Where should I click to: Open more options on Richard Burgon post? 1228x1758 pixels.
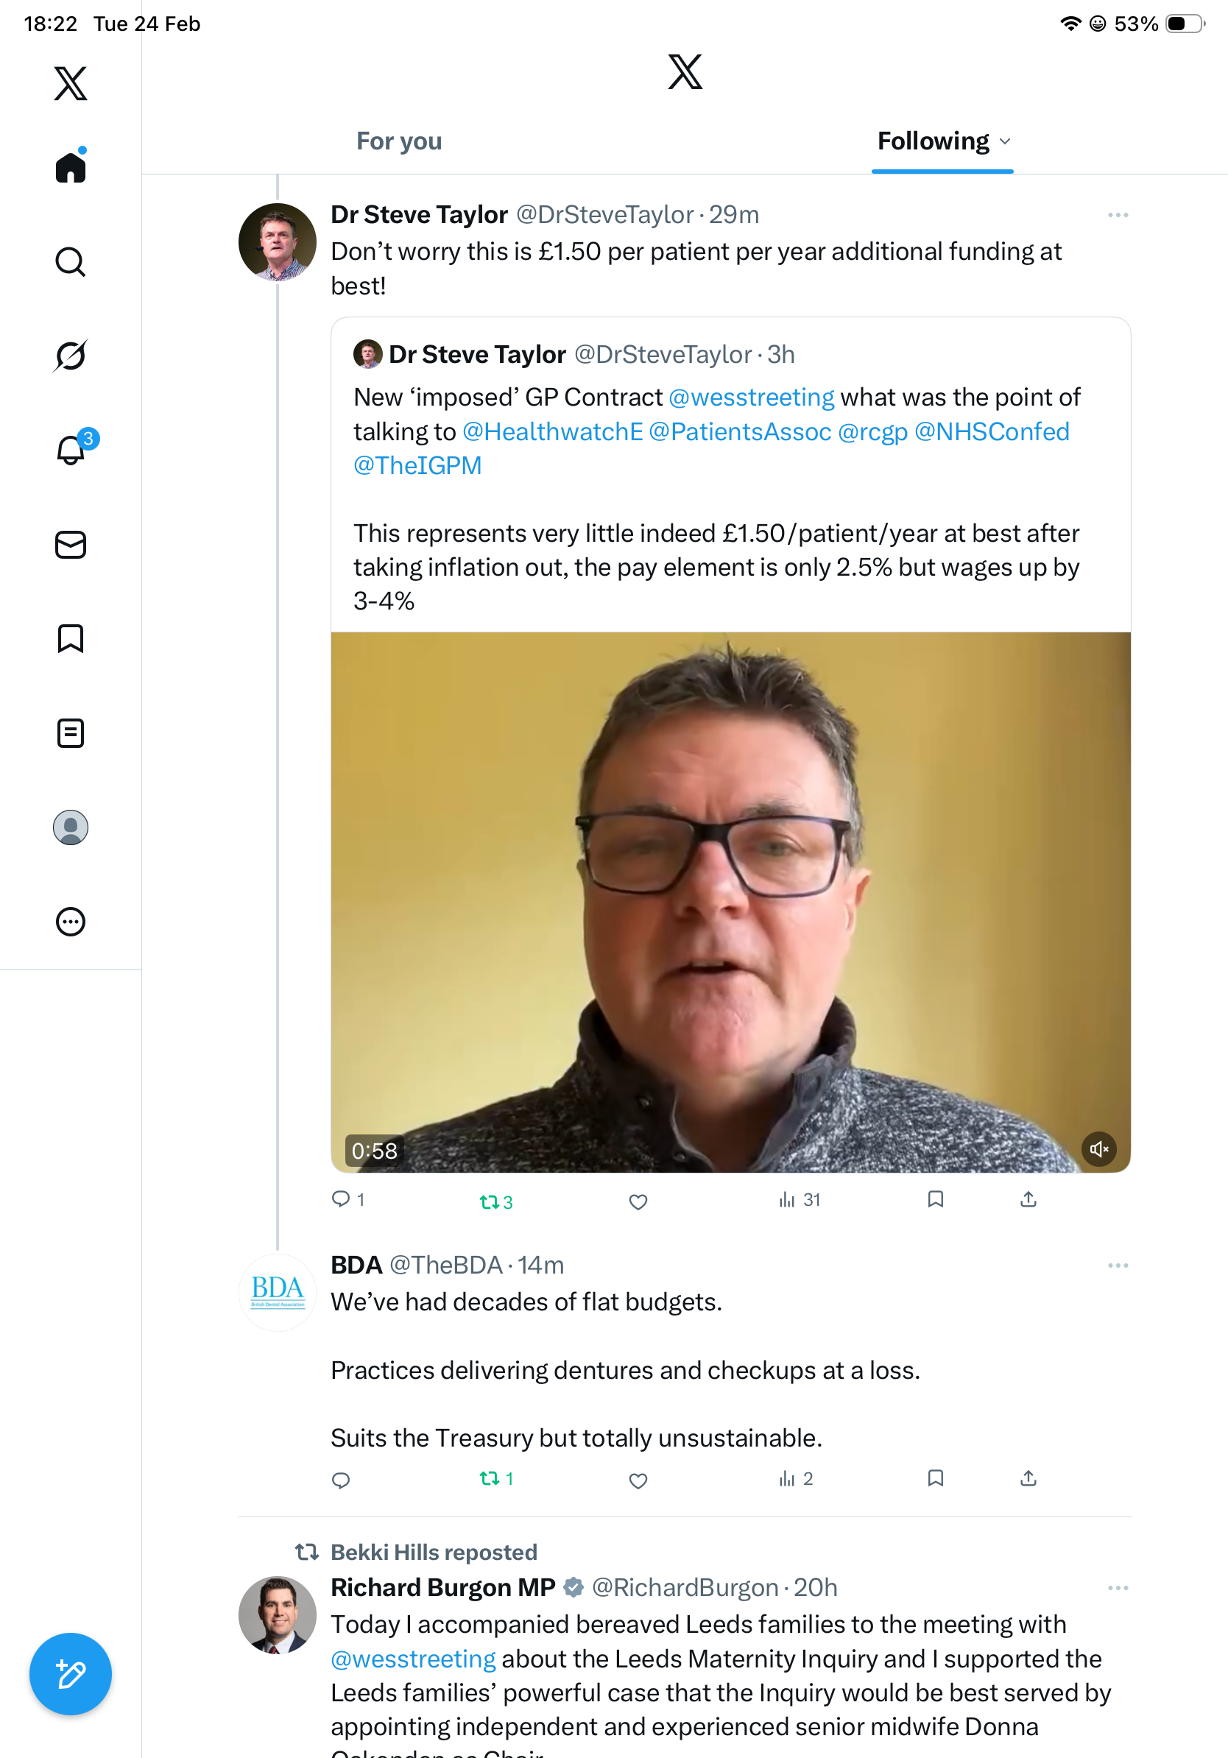[1118, 1588]
